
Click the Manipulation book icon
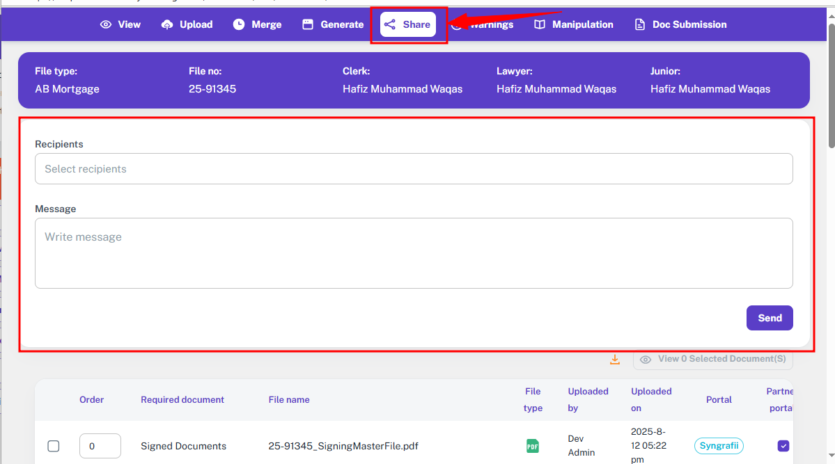point(540,24)
